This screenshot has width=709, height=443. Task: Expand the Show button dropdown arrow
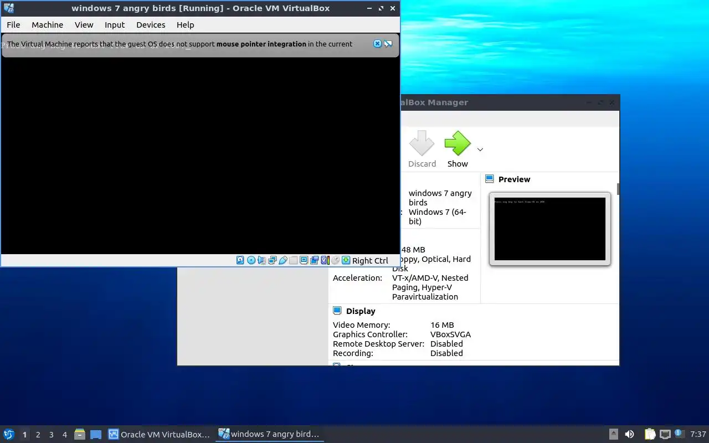click(480, 150)
